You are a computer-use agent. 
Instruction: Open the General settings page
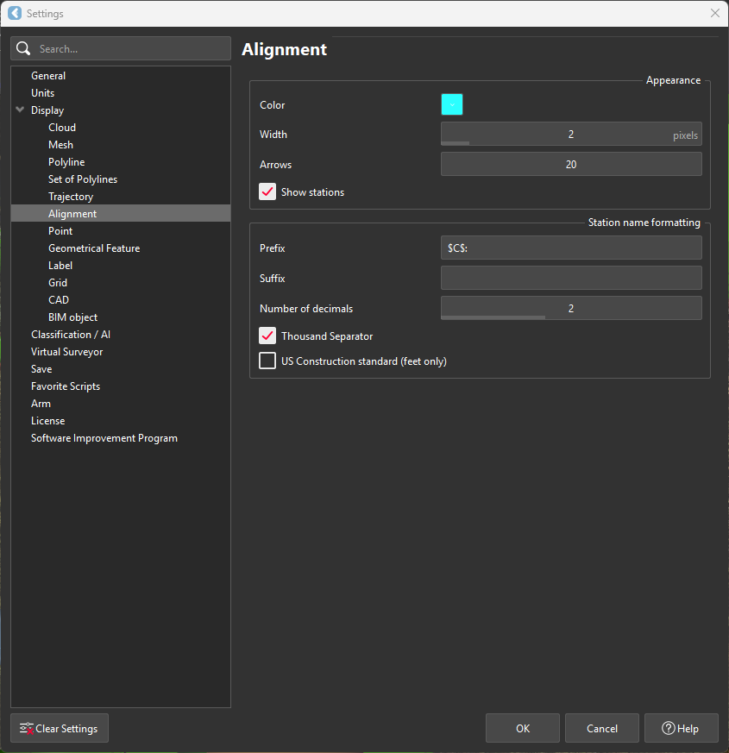pos(48,76)
